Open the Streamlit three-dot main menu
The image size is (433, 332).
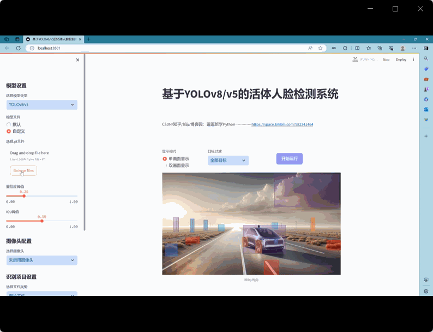(413, 60)
